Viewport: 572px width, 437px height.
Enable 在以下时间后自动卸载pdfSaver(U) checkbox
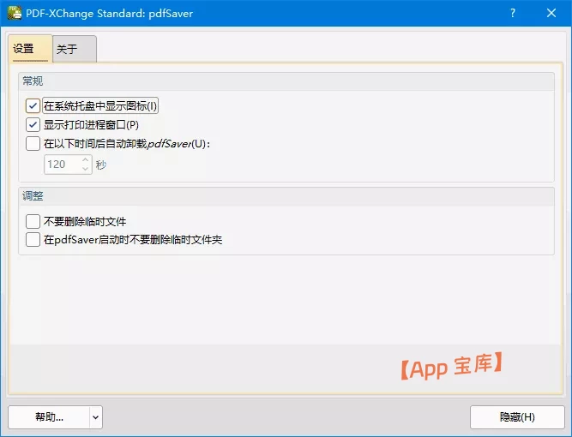33,144
